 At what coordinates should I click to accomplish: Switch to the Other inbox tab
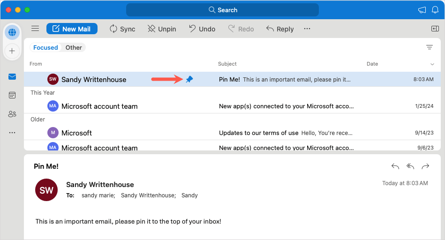click(74, 47)
